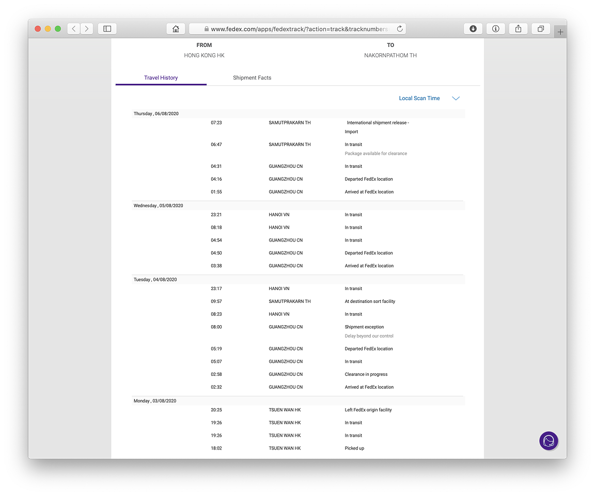The height and width of the screenshot is (496, 595).
Task: Select 'Clearance in progress' status
Action: [366, 374]
